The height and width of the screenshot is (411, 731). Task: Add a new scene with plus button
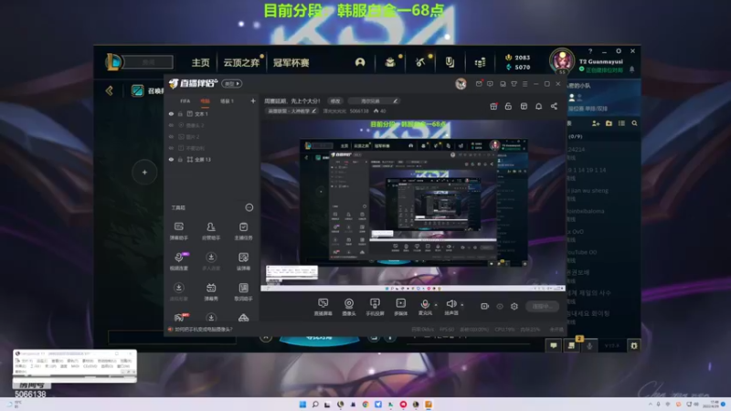click(x=253, y=100)
